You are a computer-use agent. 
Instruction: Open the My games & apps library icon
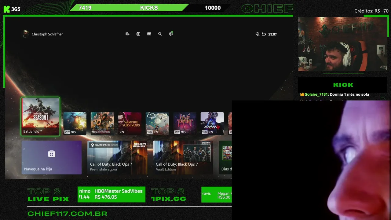pyautogui.click(x=127, y=34)
